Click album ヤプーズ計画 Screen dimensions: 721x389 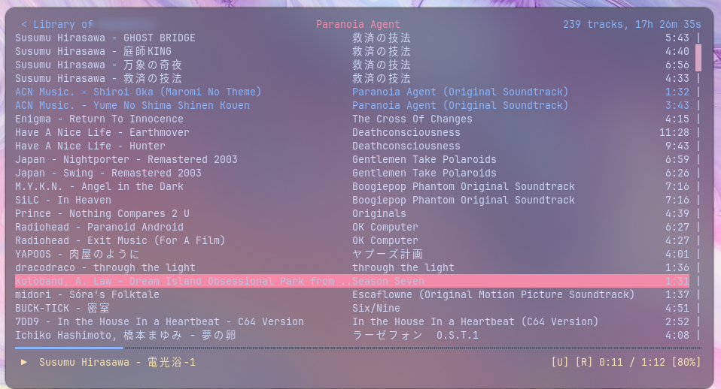(x=387, y=254)
